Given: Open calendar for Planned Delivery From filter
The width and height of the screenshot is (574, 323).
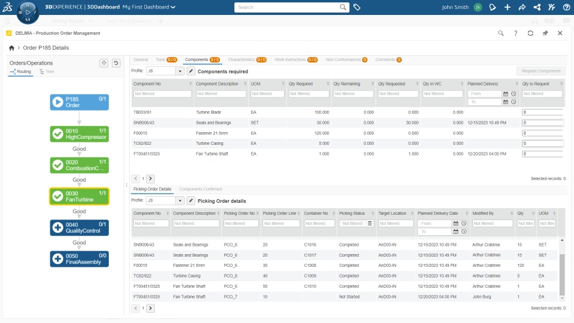Looking at the screenshot, I should tap(506, 94).
